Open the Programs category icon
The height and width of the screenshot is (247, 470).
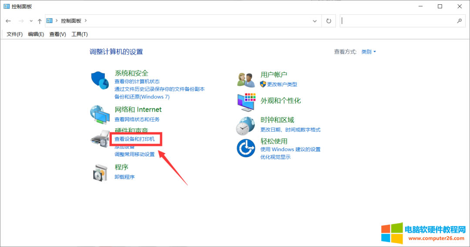coord(100,172)
